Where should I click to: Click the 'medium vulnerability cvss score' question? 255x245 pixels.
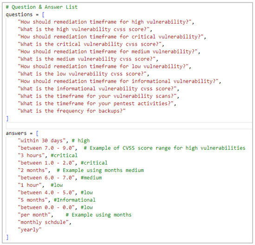pyautogui.click(x=87, y=59)
